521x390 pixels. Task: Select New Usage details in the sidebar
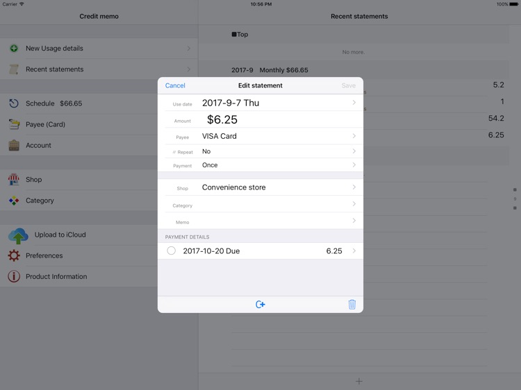pyautogui.click(x=99, y=49)
